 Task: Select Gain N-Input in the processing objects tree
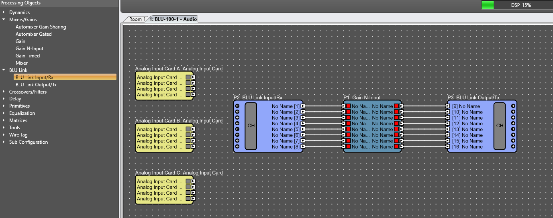coord(29,49)
